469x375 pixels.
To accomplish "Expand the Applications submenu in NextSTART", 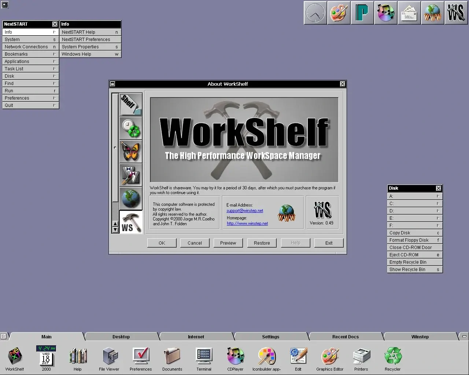I will (30, 62).
